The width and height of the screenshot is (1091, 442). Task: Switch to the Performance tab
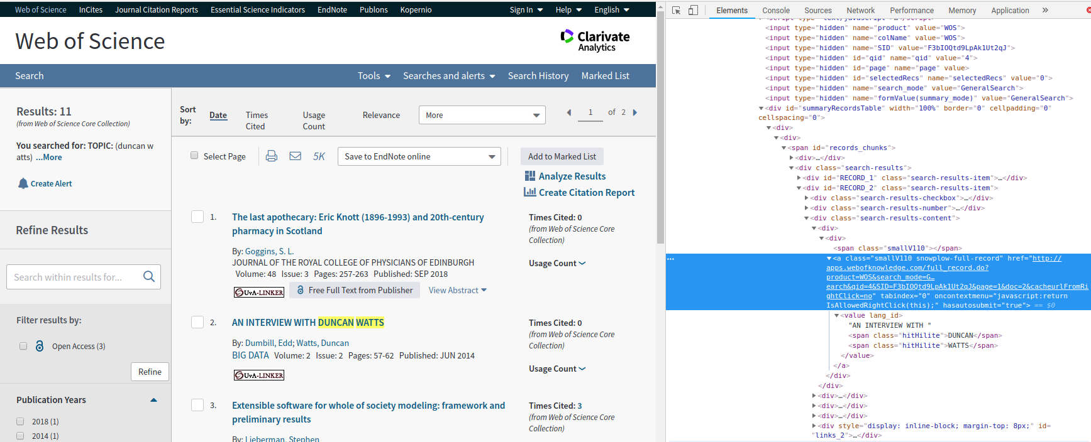pyautogui.click(x=912, y=10)
